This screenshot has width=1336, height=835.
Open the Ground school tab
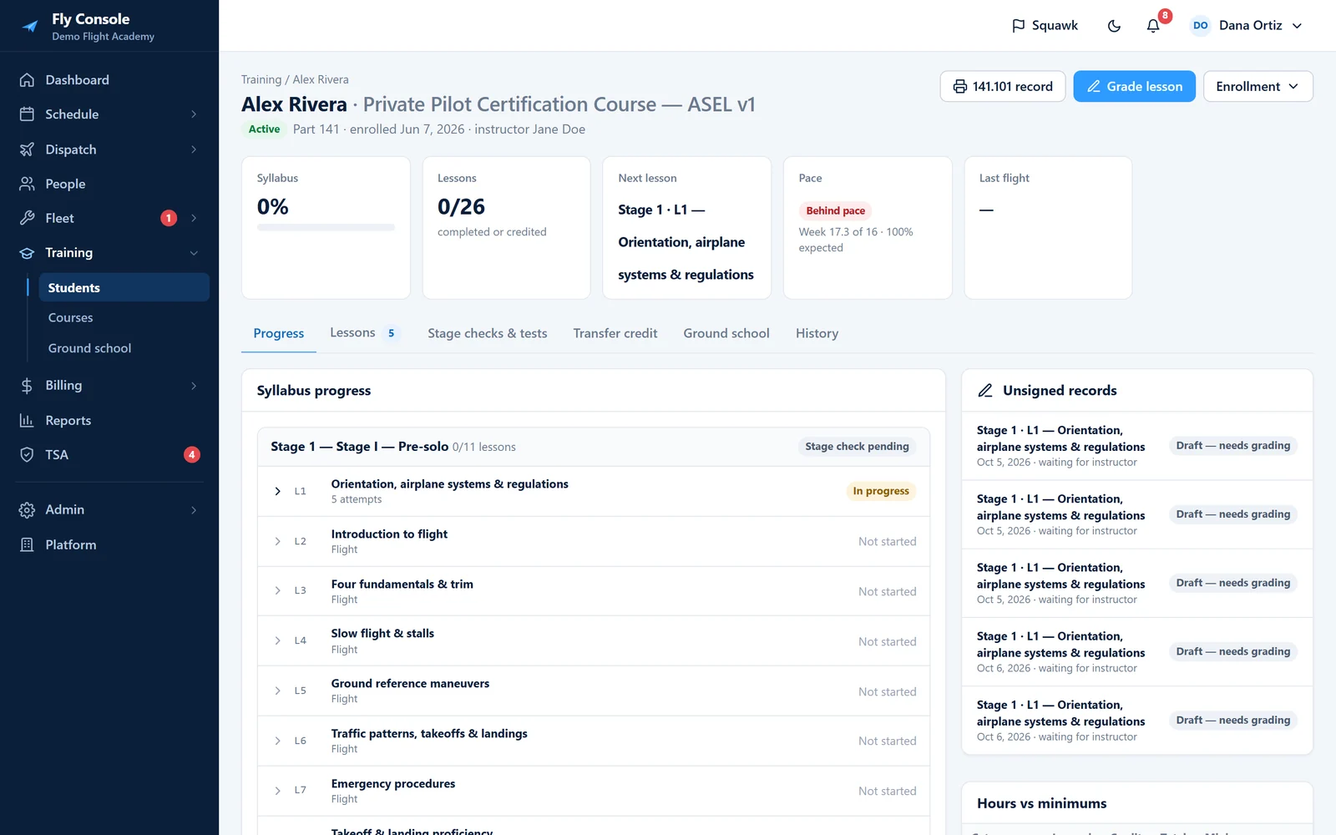[726, 333]
